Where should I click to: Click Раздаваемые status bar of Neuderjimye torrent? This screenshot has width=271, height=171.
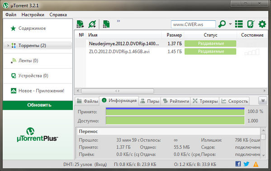point(210,44)
